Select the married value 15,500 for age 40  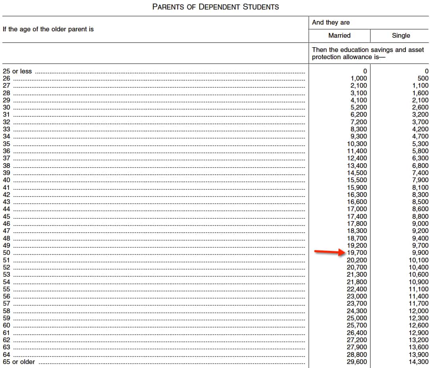point(357,180)
